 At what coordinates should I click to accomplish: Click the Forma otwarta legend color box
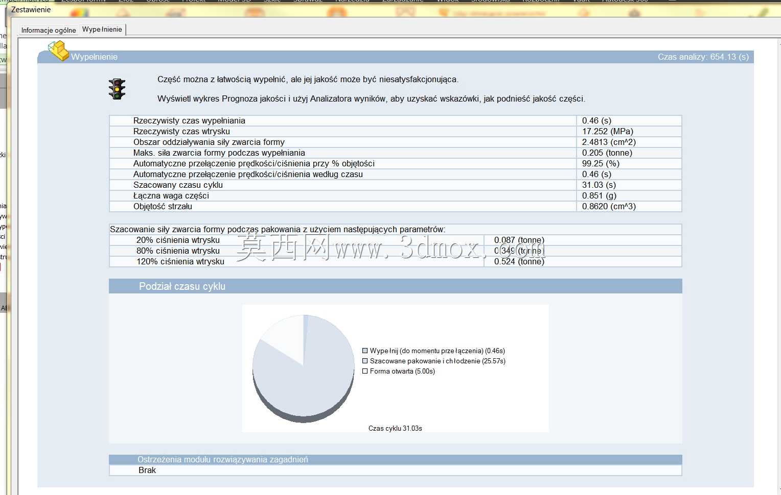pyautogui.click(x=365, y=371)
